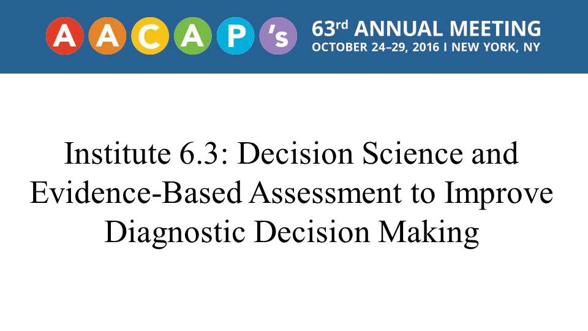Click the purple 's circle logo
Viewport: 588px width, 331px height.
pyautogui.click(x=278, y=37)
